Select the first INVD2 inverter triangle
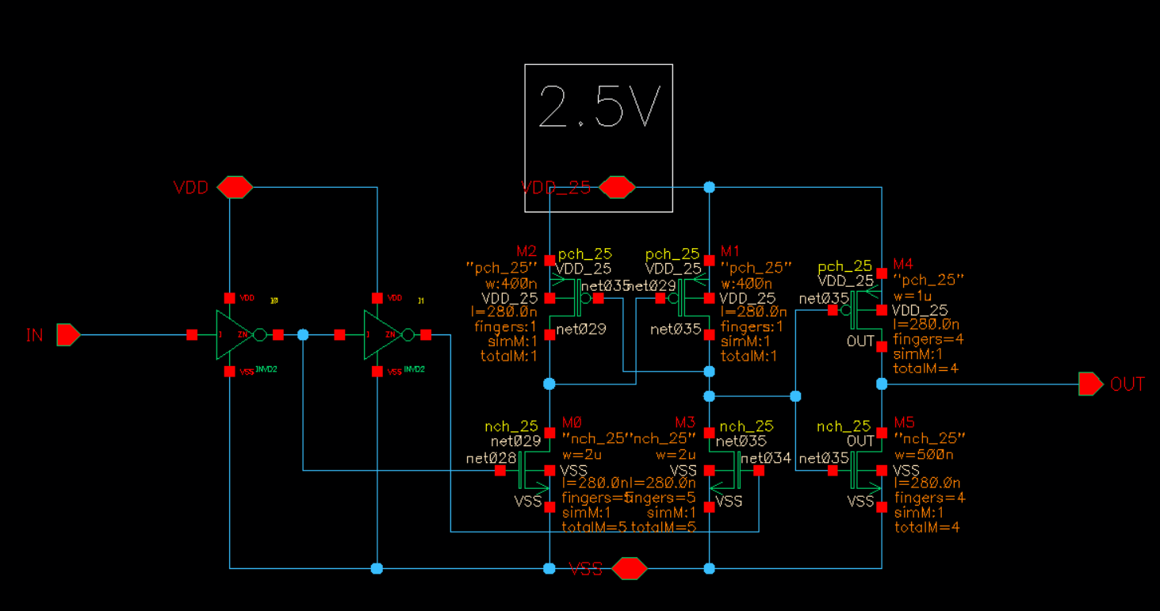This screenshot has width=1160, height=611. [x=234, y=335]
